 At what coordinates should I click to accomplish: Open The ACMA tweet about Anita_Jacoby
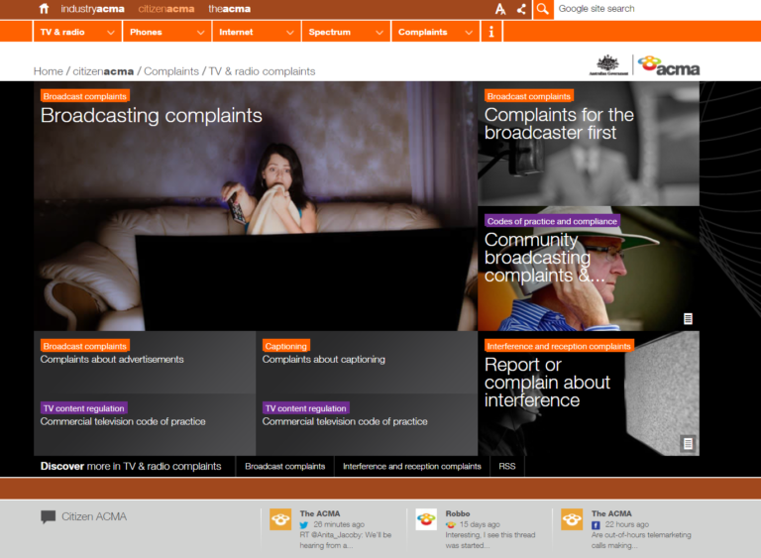point(346,540)
